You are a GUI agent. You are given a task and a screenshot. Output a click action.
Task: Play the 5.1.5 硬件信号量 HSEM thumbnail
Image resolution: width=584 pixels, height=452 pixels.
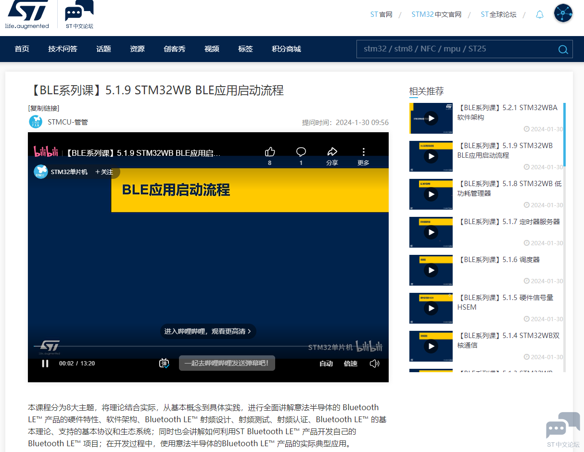[x=431, y=308]
